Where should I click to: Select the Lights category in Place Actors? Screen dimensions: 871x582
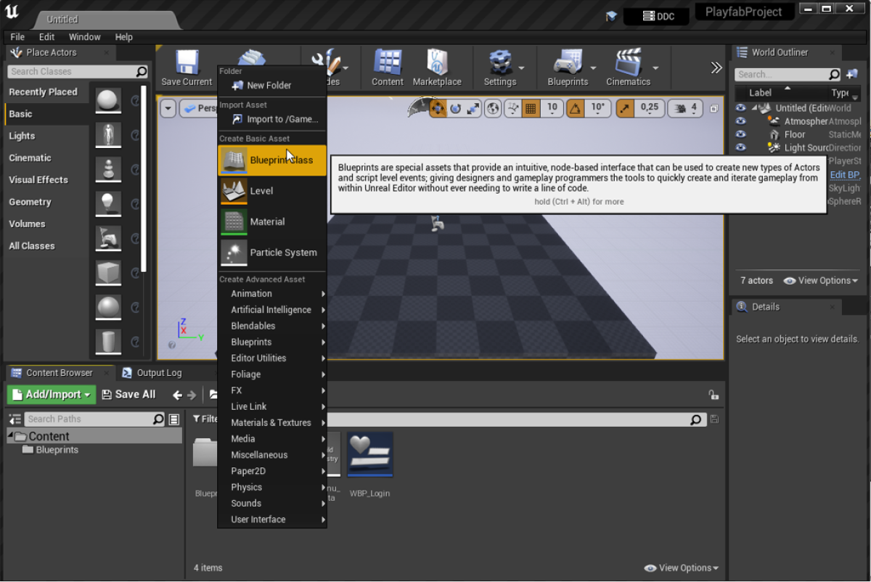click(x=22, y=136)
